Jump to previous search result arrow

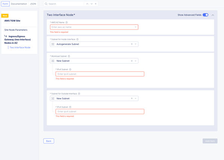click(x=87, y=4)
